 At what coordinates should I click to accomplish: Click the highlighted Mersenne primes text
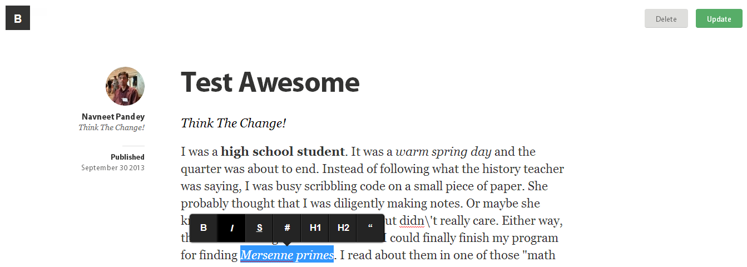[x=287, y=255]
